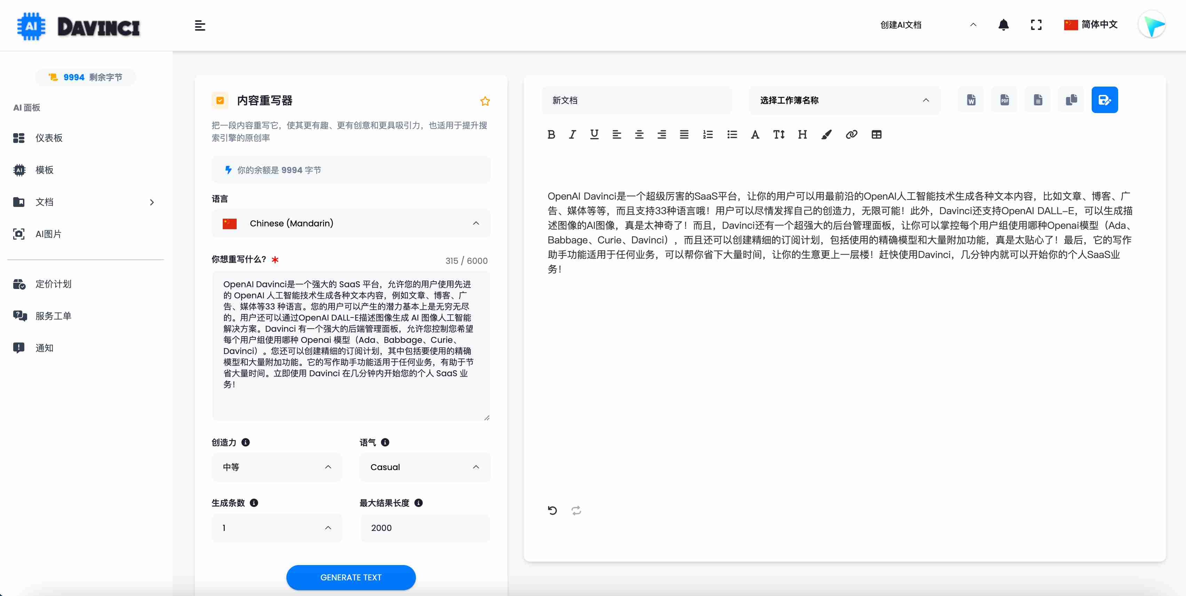Open heading H format icon
Image resolution: width=1186 pixels, height=596 pixels.
(x=802, y=134)
